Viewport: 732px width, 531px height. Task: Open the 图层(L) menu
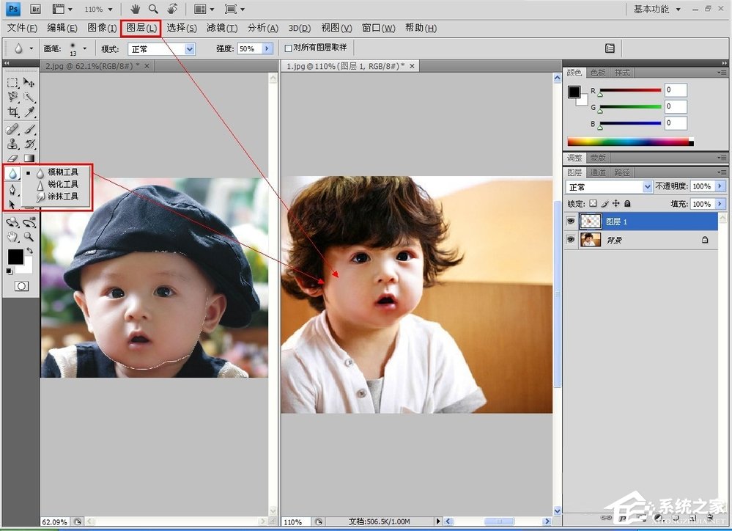[x=141, y=28]
